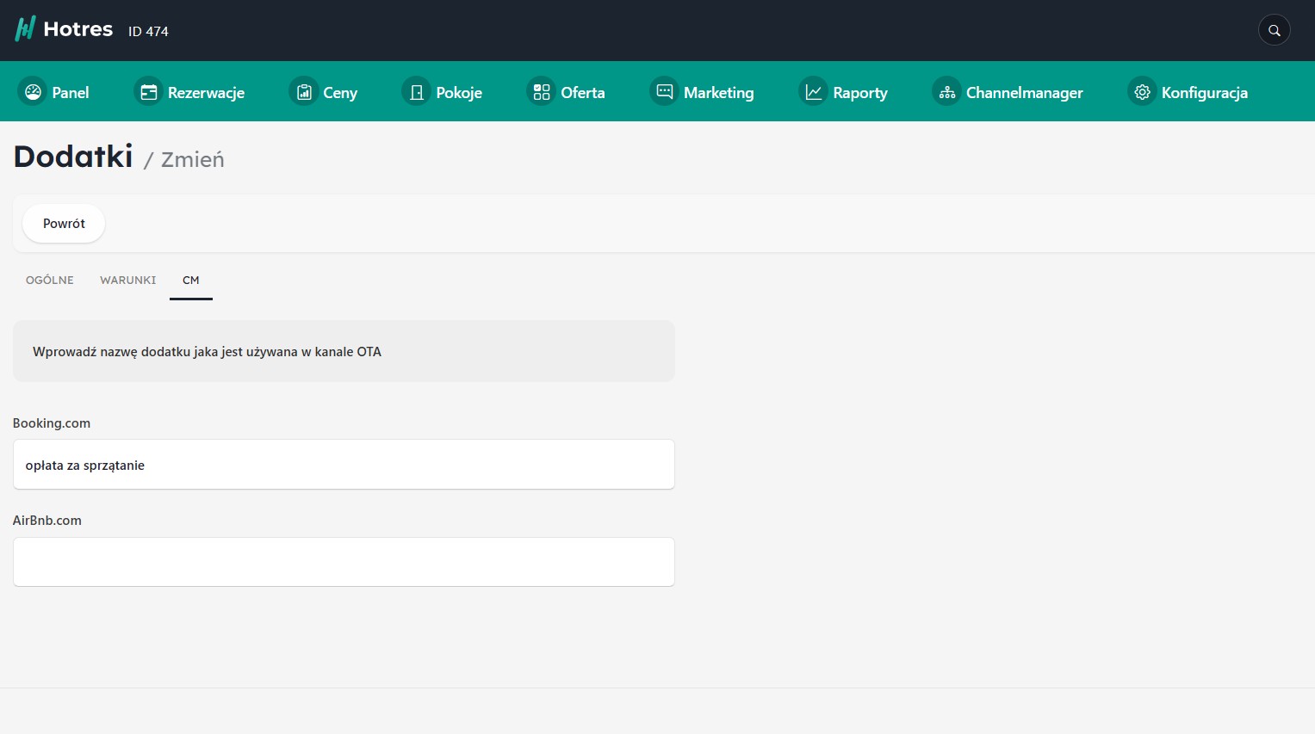Switch to the WARUNKI tab
The width and height of the screenshot is (1315, 734).
coord(127,281)
